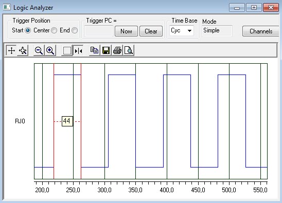Close the Logic Analyzer window

pos(271,8)
